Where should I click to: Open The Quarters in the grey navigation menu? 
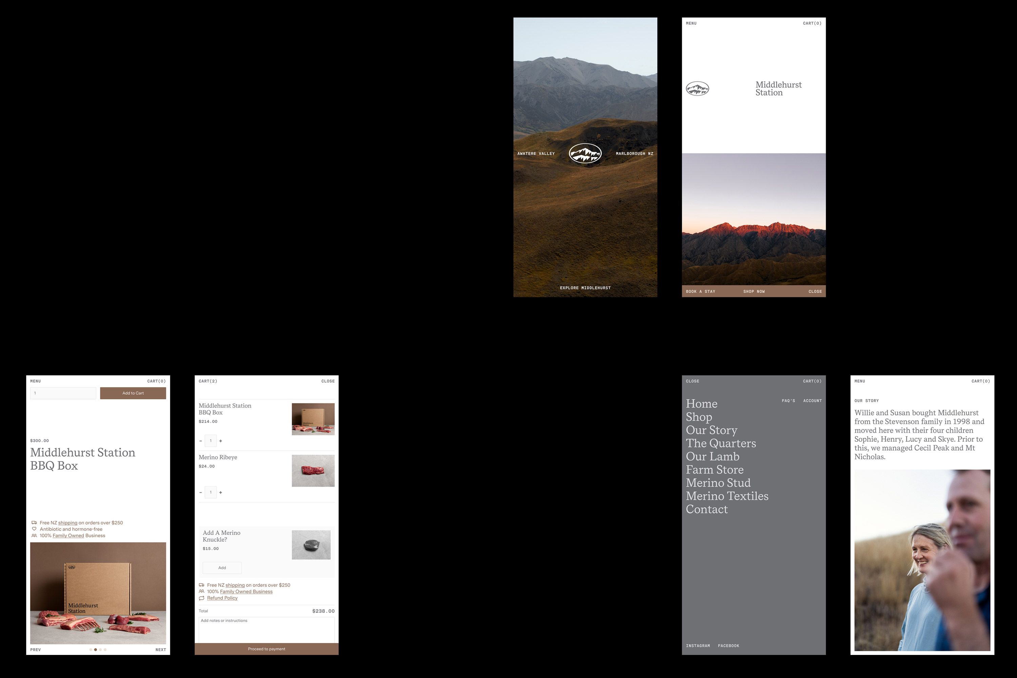[721, 444]
